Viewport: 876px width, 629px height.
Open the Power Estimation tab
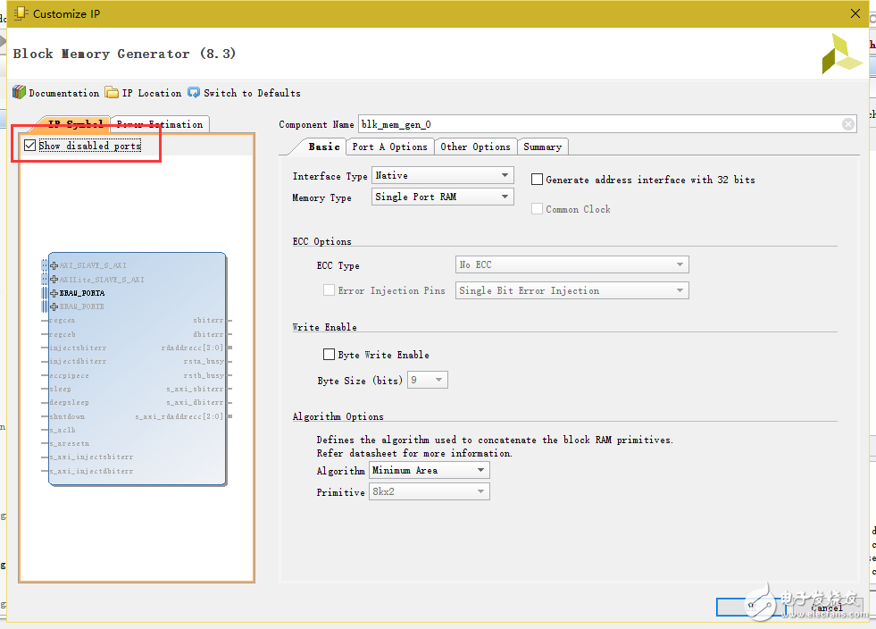click(163, 124)
